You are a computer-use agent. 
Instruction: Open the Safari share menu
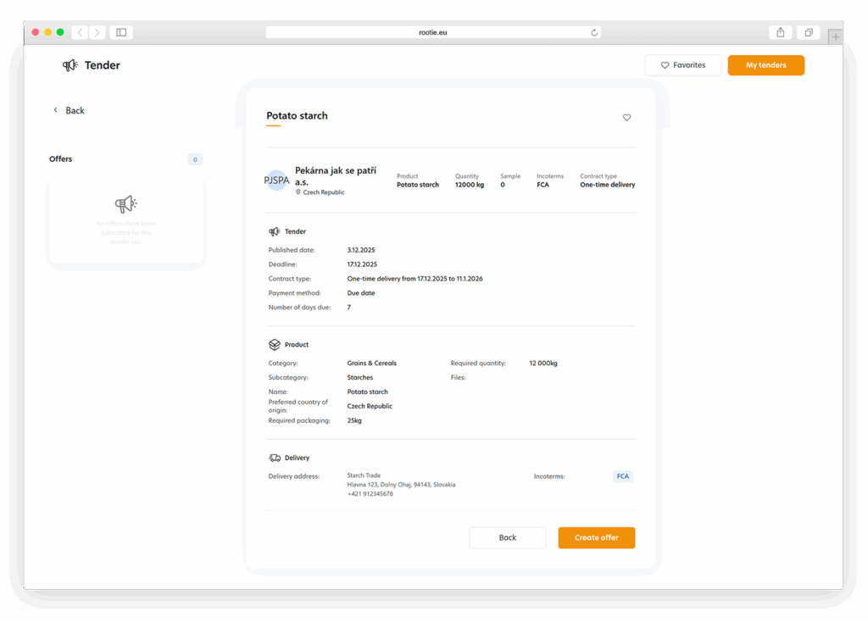click(780, 32)
